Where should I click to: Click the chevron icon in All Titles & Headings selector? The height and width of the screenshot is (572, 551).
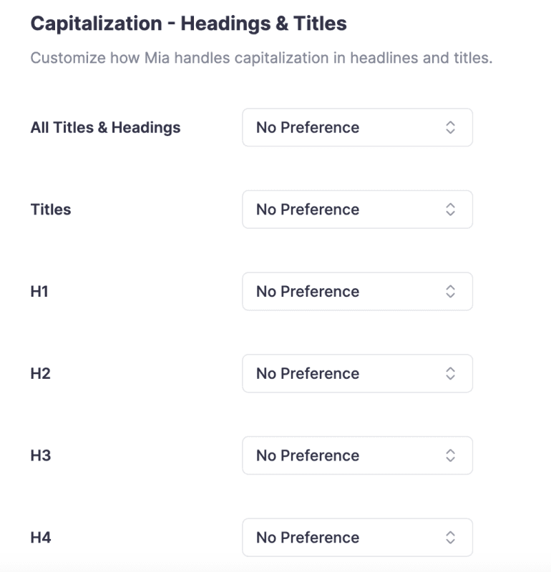pyautogui.click(x=450, y=127)
